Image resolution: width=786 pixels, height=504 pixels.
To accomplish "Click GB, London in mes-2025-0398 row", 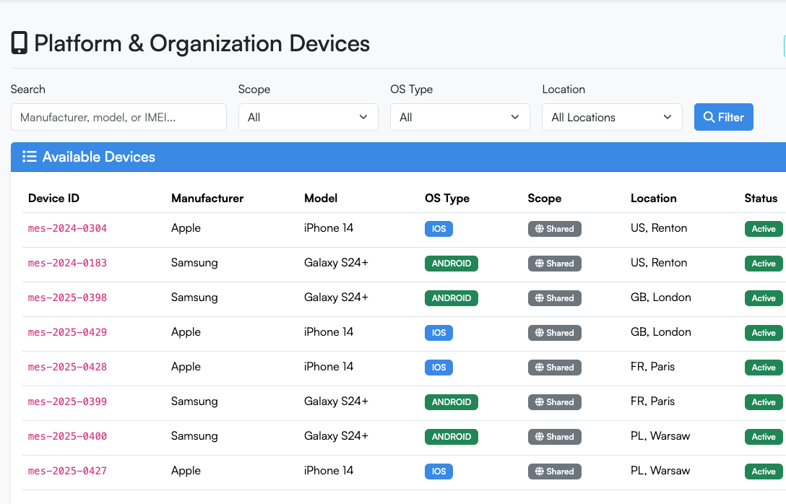I will point(661,297).
